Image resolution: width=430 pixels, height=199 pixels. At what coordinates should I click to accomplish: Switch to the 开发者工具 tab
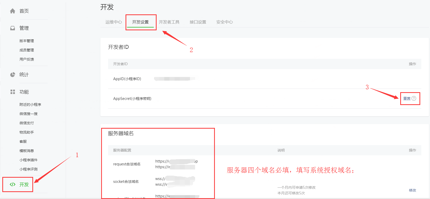pos(169,22)
